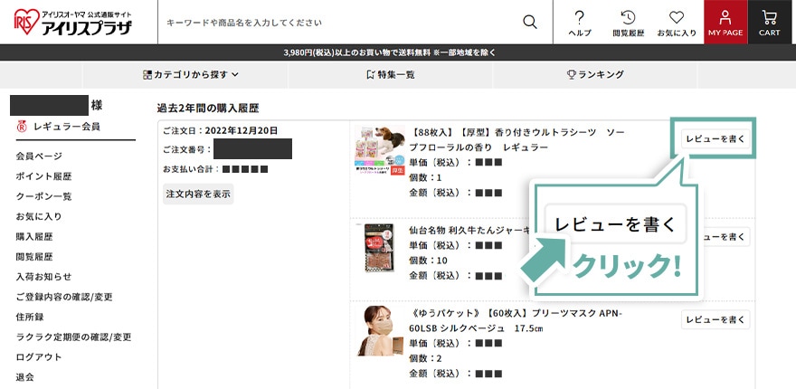Open ポイント履歴 in sidebar
This screenshot has height=389, width=796.
coord(43,176)
